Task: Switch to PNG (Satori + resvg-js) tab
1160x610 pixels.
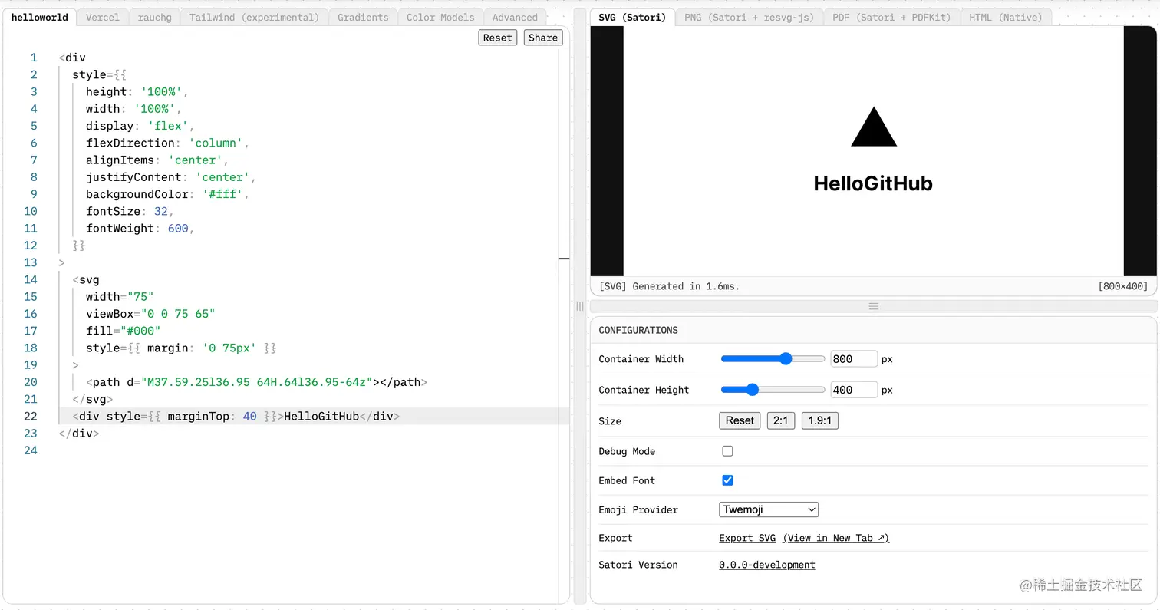Action: click(x=749, y=17)
